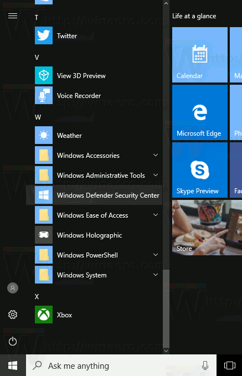Expand the Windows Accessories folder chevron
This screenshot has height=376, width=242.
pyautogui.click(x=156, y=155)
